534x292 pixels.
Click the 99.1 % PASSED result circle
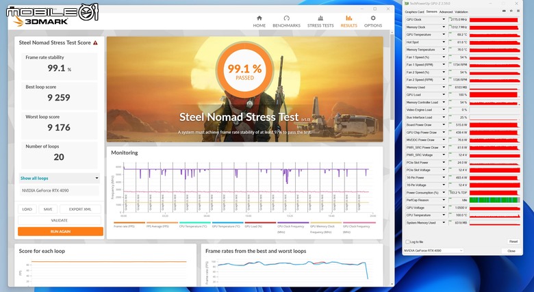click(245, 70)
